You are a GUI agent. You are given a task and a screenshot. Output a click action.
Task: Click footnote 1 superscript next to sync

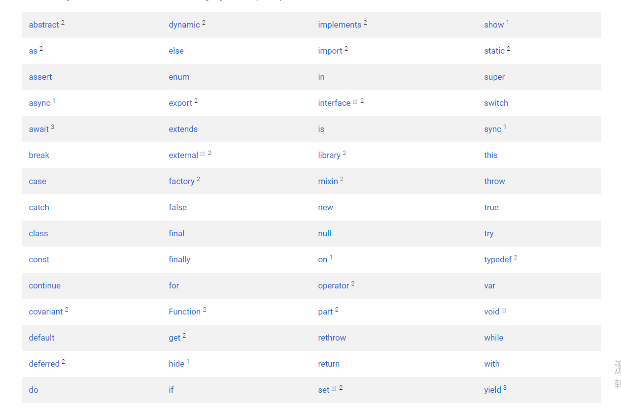505,127
